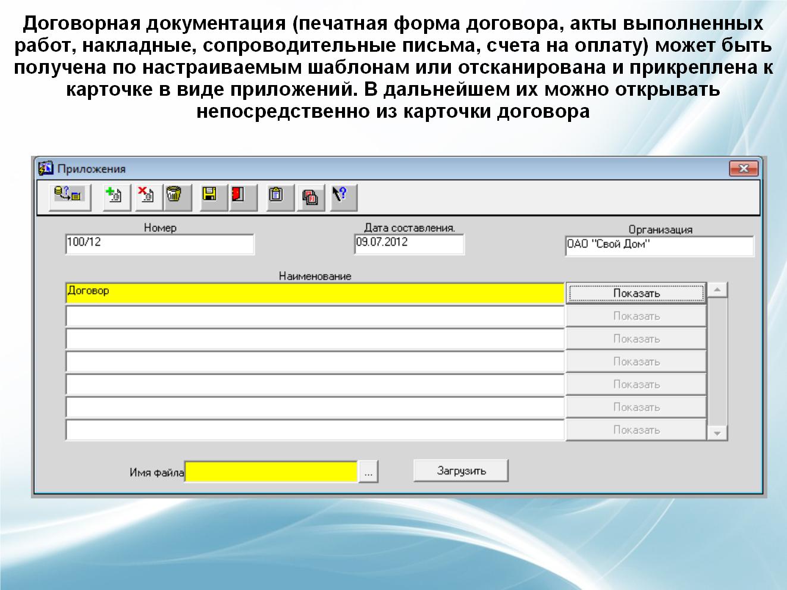Screen dimensions: 787x590
Task: Close the Приложения window
Action: pos(744,169)
